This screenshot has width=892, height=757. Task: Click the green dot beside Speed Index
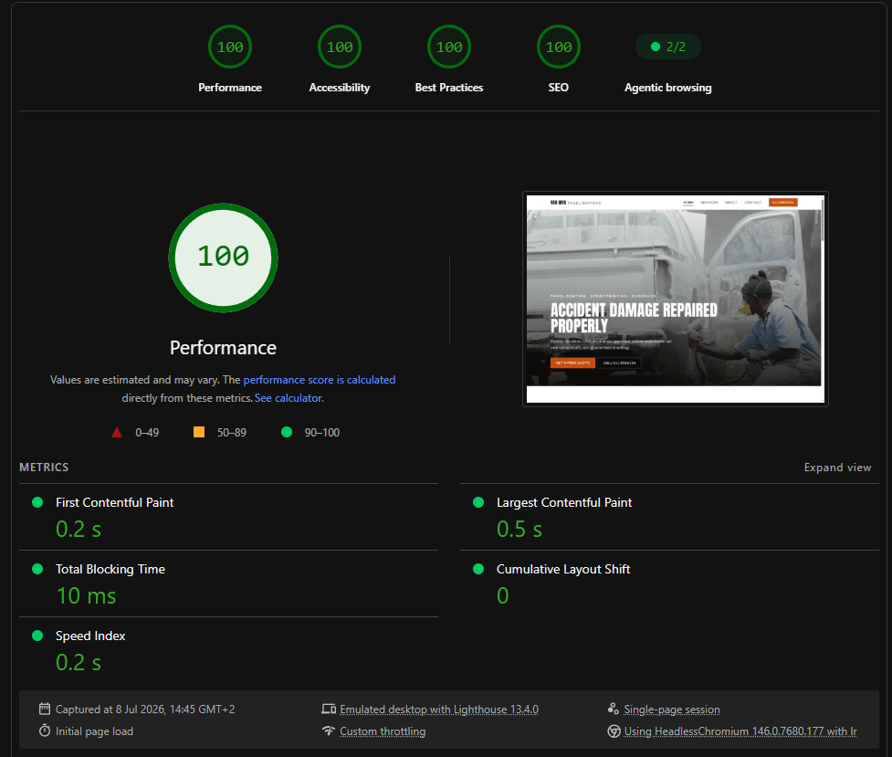37,636
